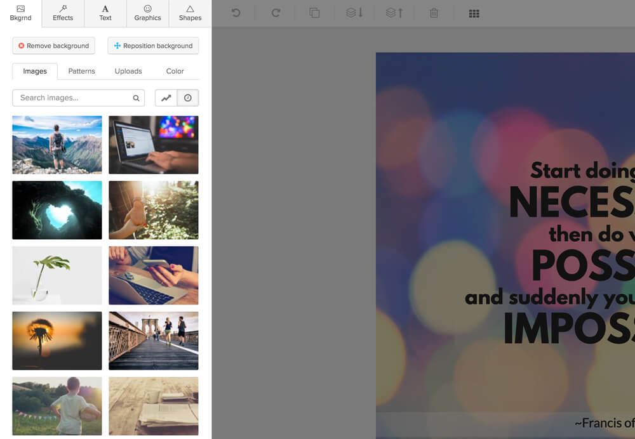Toggle the grid view icon
Screen dimensions: 635x439
point(474,14)
